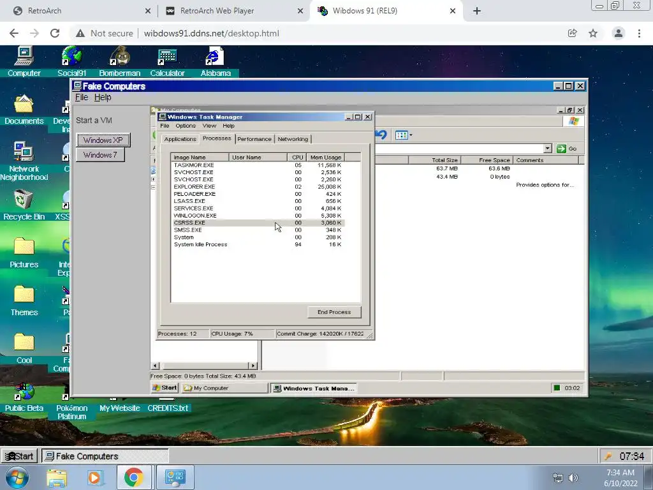
Task: Click the undo arrow toolbar icon
Action: click(381, 135)
